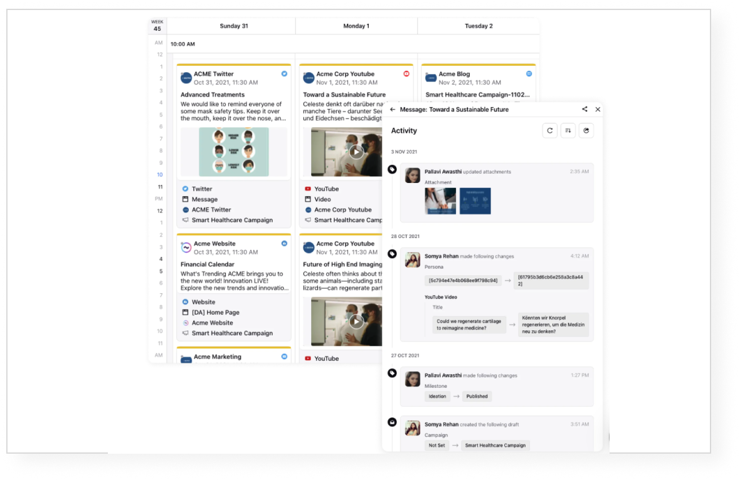Open the Future of High End Imaging post title

click(x=342, y=264)
